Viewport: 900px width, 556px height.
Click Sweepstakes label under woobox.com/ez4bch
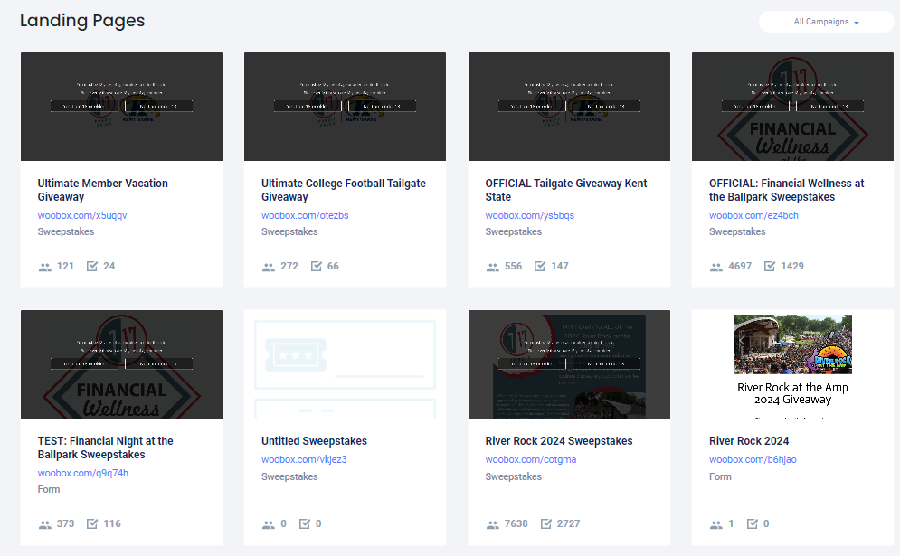(x=737, y=231)
